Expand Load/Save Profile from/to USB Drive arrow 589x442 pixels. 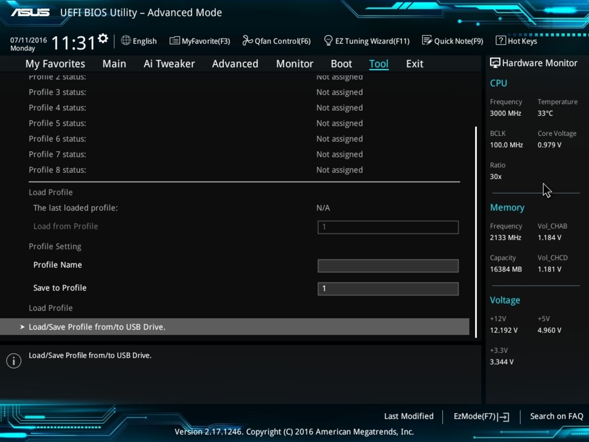pos(22,327)
